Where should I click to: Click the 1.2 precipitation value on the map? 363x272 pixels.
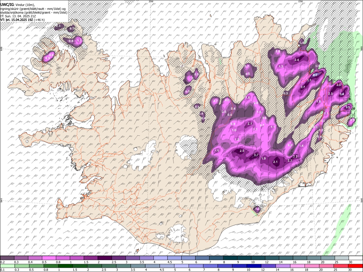pyautogui.click(x=237, y=139)
